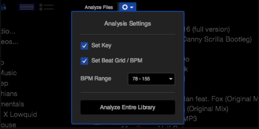Click the BPM Range dropdown arrow

click(171, 79)
